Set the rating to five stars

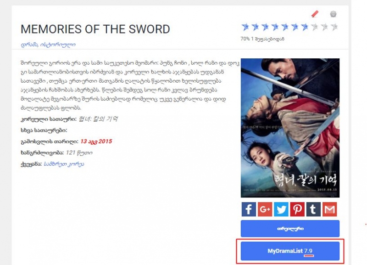(285, 27)
